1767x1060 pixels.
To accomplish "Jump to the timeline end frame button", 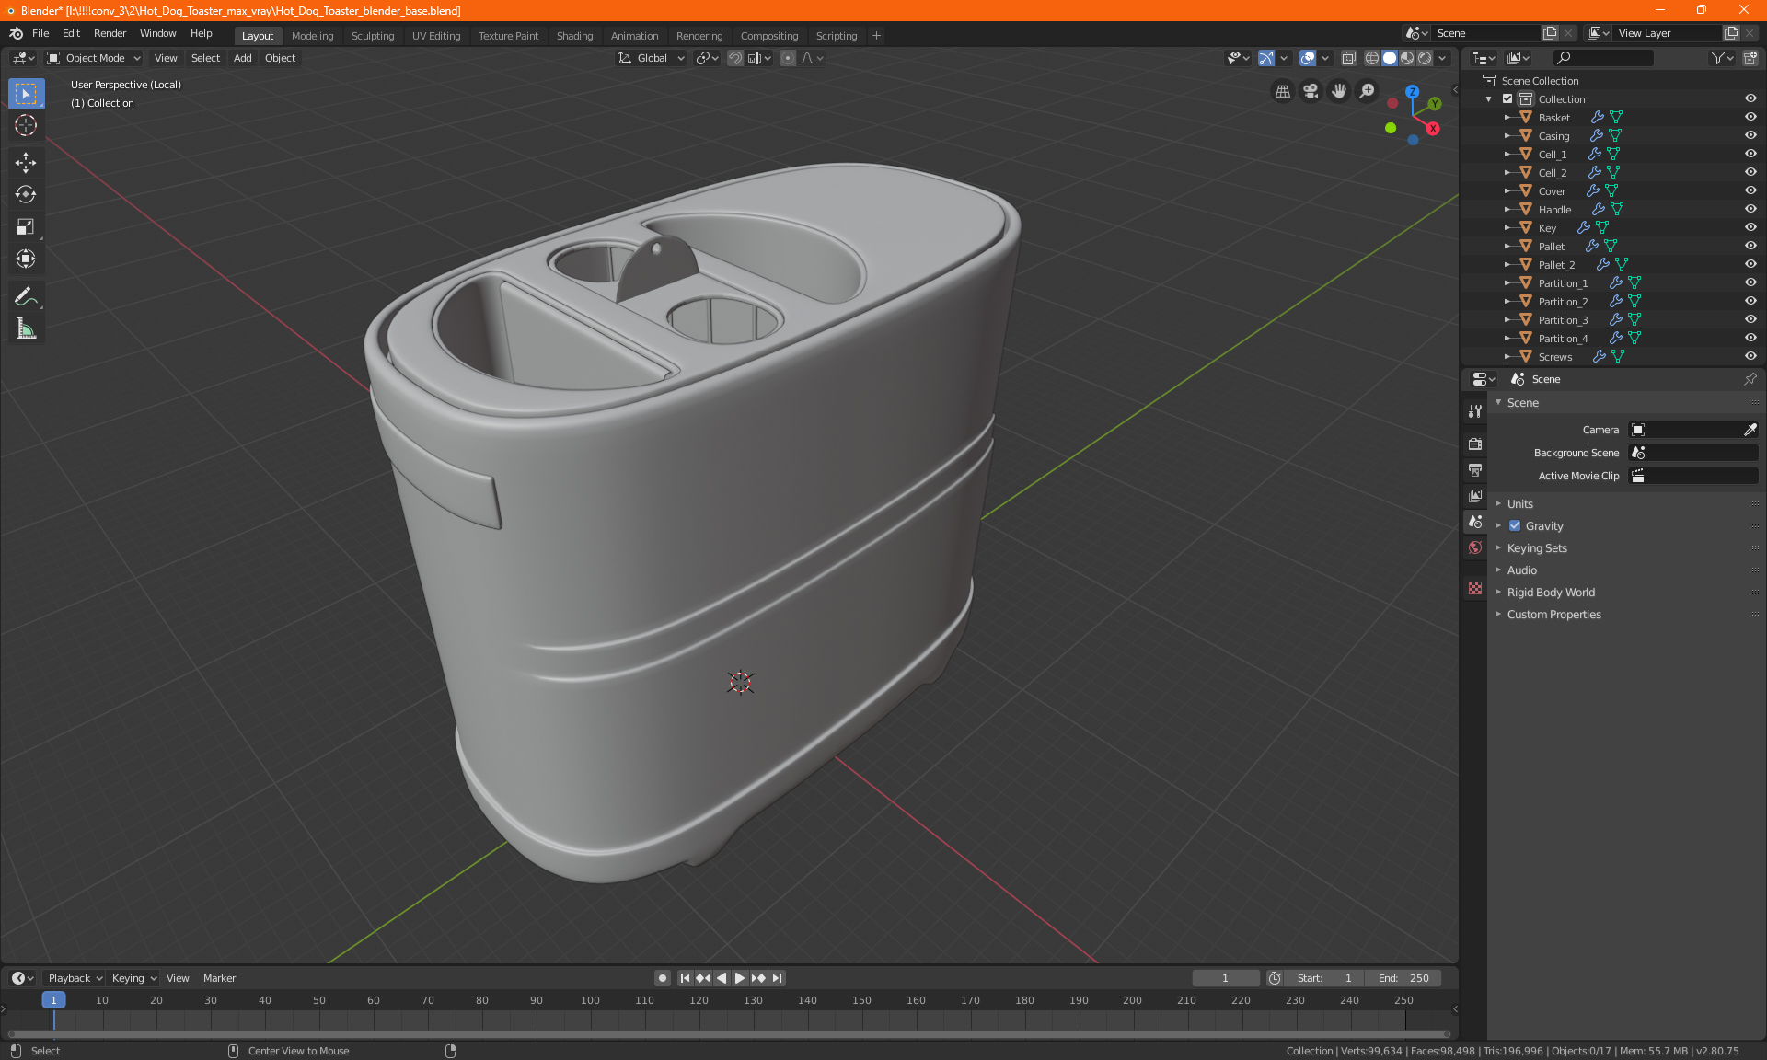I will tap(778, 978).
